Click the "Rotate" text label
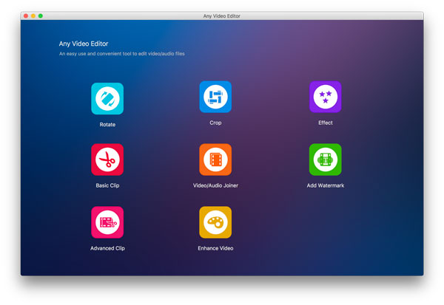The height and width of the screenshot is (305, 444). (107, 125)
